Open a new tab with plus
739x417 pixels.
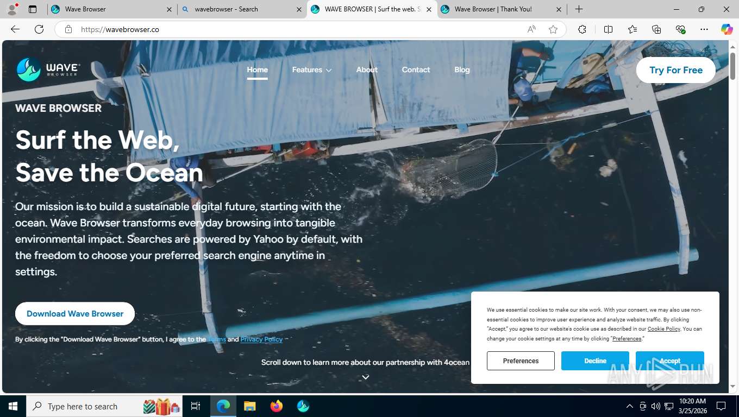pos(579,9)
